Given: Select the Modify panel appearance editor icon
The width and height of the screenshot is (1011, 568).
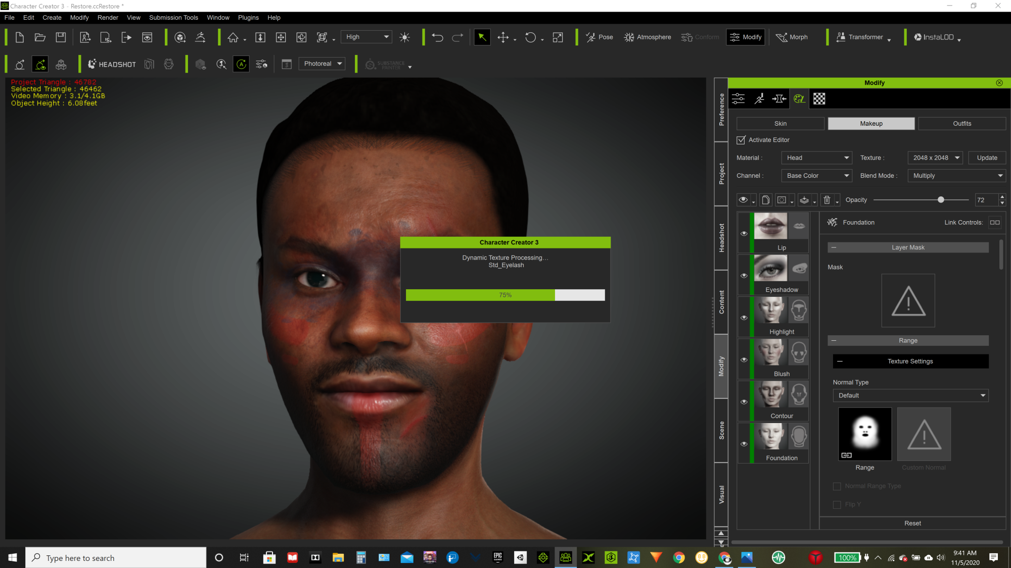Looking at the screenshot, I should 799,99.
